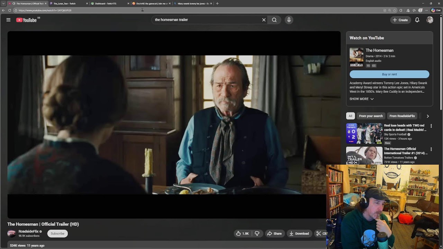Click the browser address bar URL
The image size is (443, 249).
click(45, 10)
